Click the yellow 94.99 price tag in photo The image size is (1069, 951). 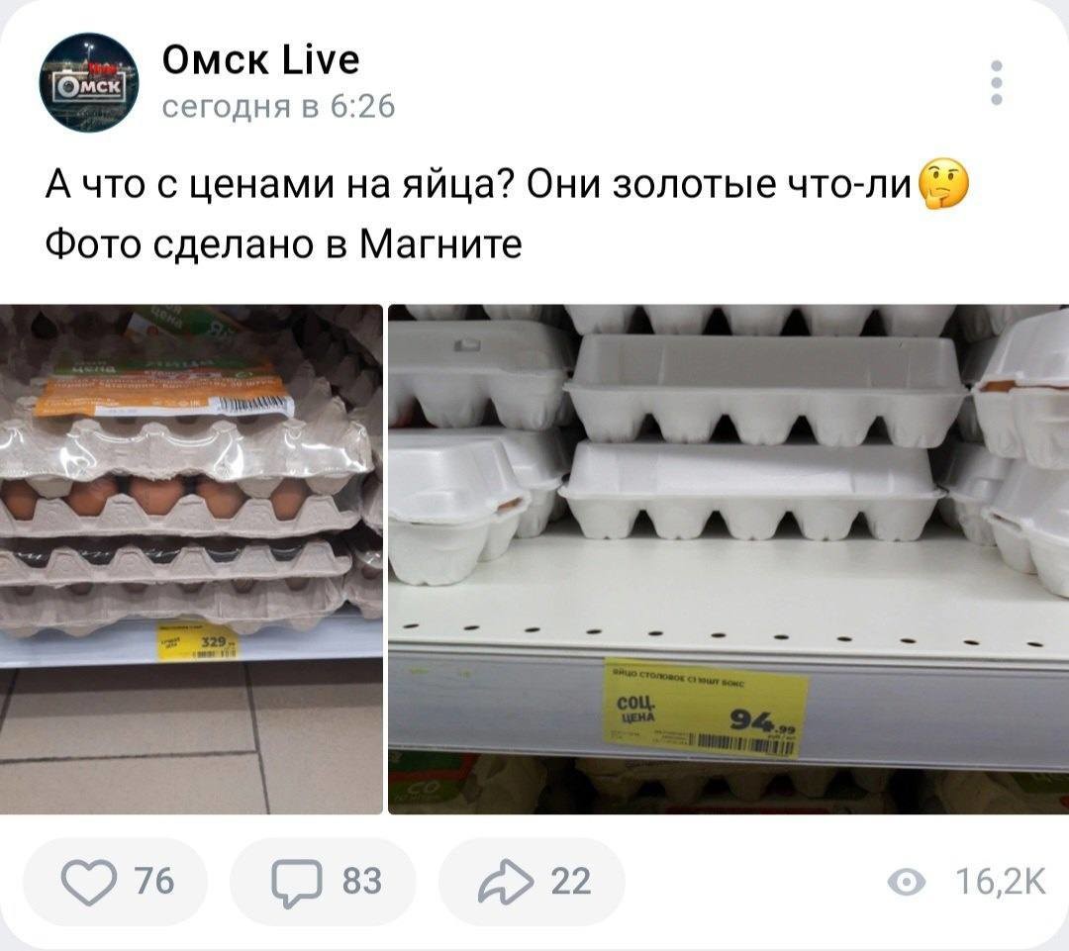tap(705, 709)
